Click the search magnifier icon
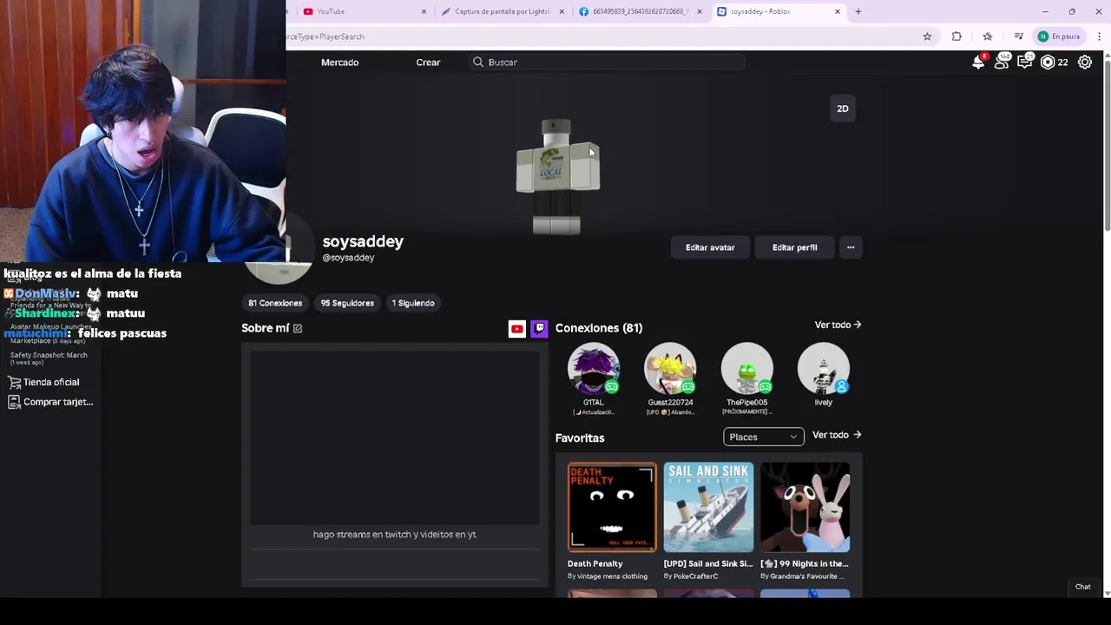The width and height of the screenshot is (1111, 625). (x=478, y=62)
